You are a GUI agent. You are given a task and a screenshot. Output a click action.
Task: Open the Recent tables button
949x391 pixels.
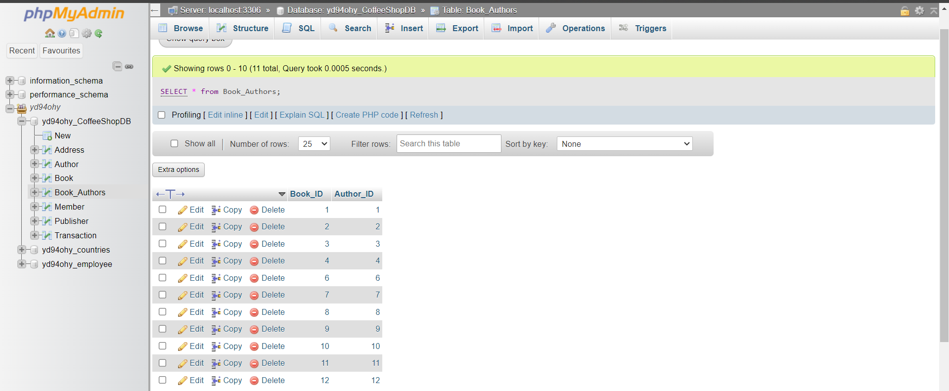pyautogui.click(x=22, y=50)
